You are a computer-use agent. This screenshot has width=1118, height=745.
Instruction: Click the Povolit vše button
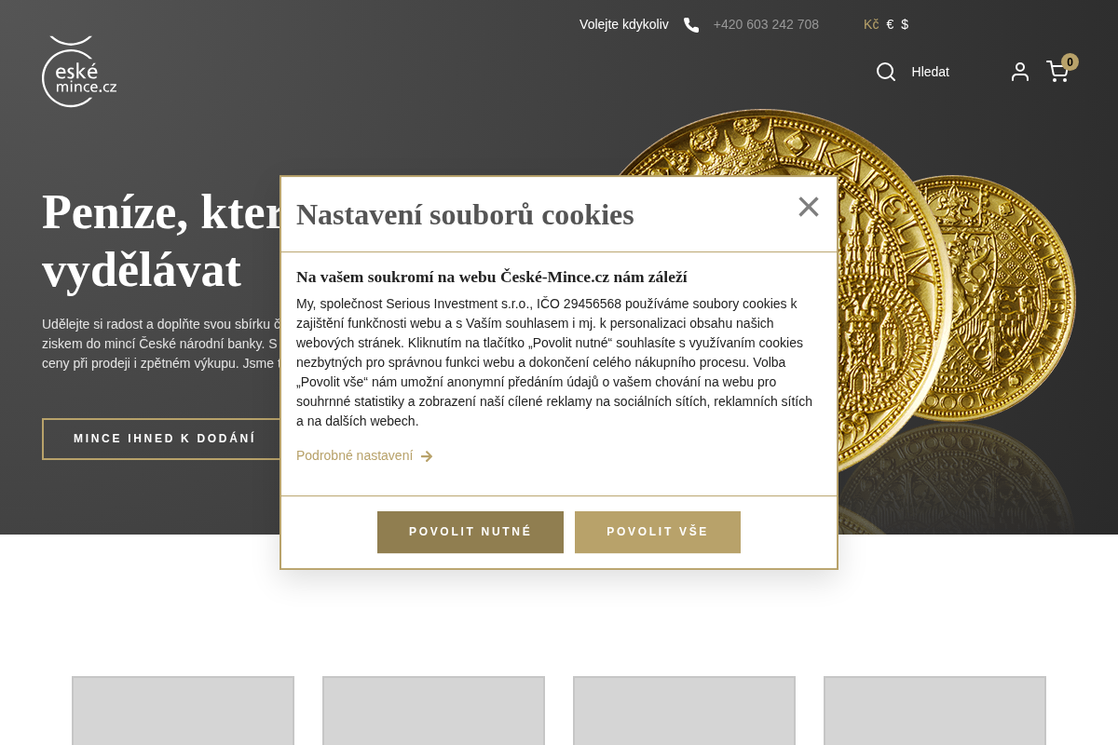(x=658, y=532)
